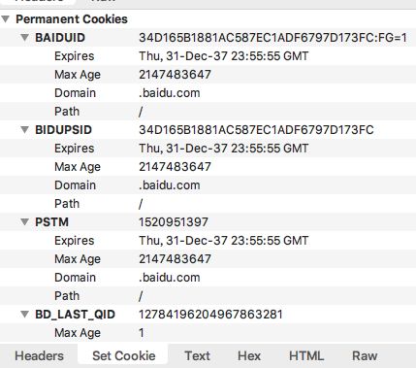416x368 pixels.
Task: Select Max Age row under BD_LAST_QID
Action: click(x=208, y=333)
